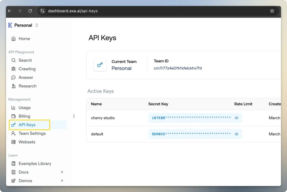Click the Exa logo next to Personal
This screenshot has height=192, width=287.
(10, 25)
